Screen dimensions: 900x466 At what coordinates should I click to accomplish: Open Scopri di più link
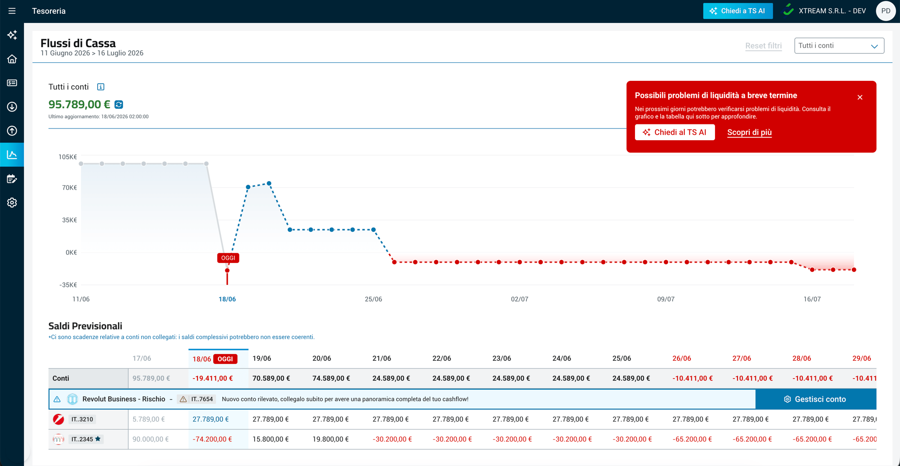749,132
